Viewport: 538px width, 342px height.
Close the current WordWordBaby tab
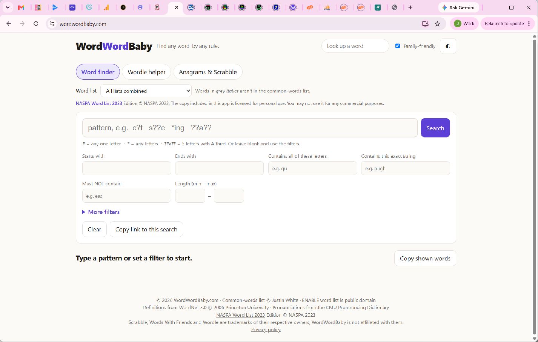(x=177, y=8)
